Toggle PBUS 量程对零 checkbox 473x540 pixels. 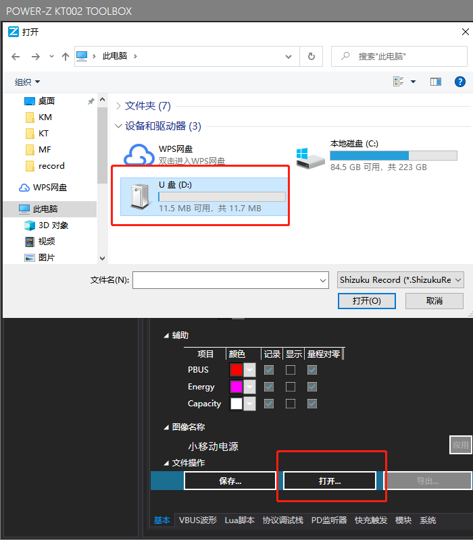pyautogui.click(x=312, y=370)
